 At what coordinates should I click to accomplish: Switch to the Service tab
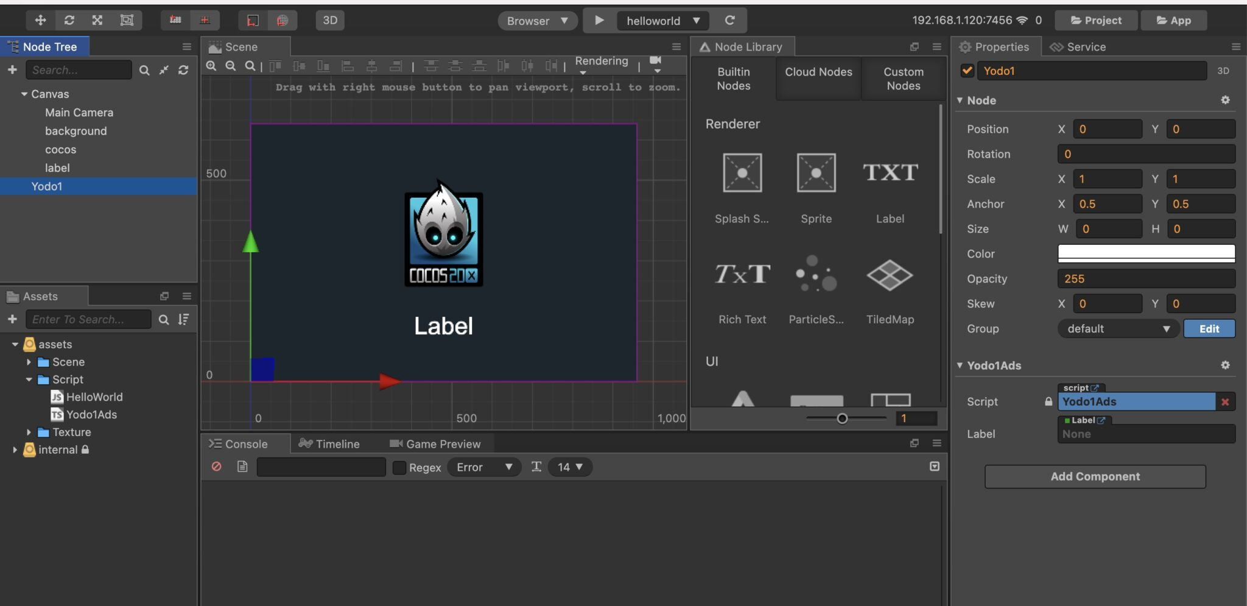pyautogui.click(x=1078, y=47)
